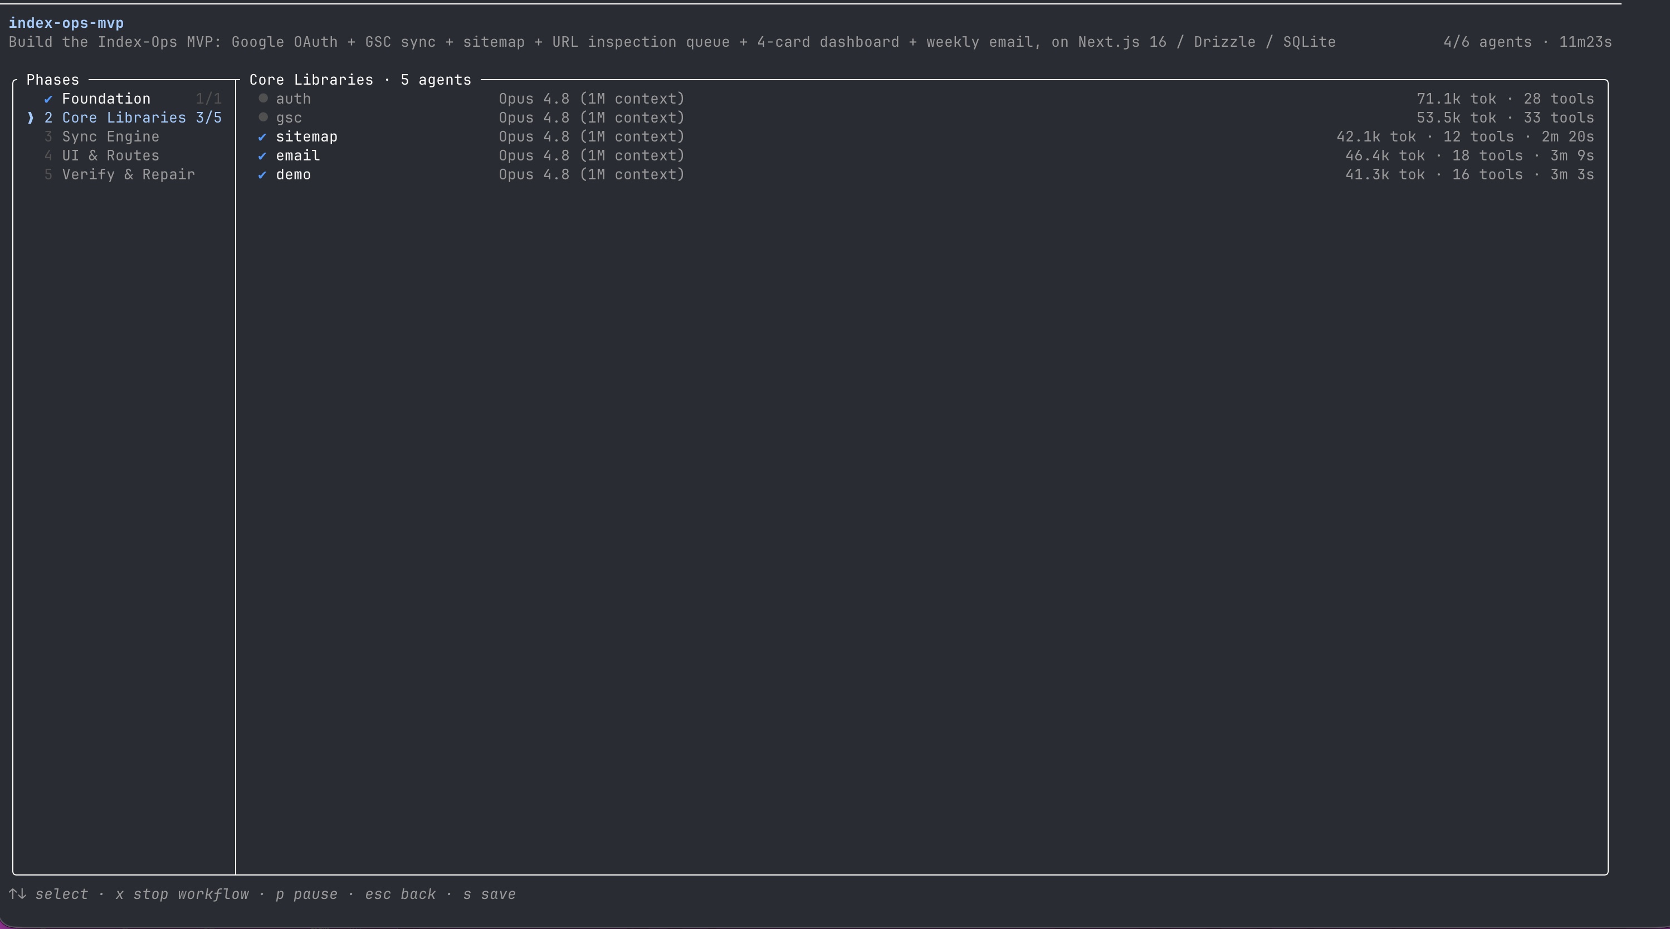This screenshot has height=929, width=1670.
Task: Open the auth agent row
Action: point(925,99)
